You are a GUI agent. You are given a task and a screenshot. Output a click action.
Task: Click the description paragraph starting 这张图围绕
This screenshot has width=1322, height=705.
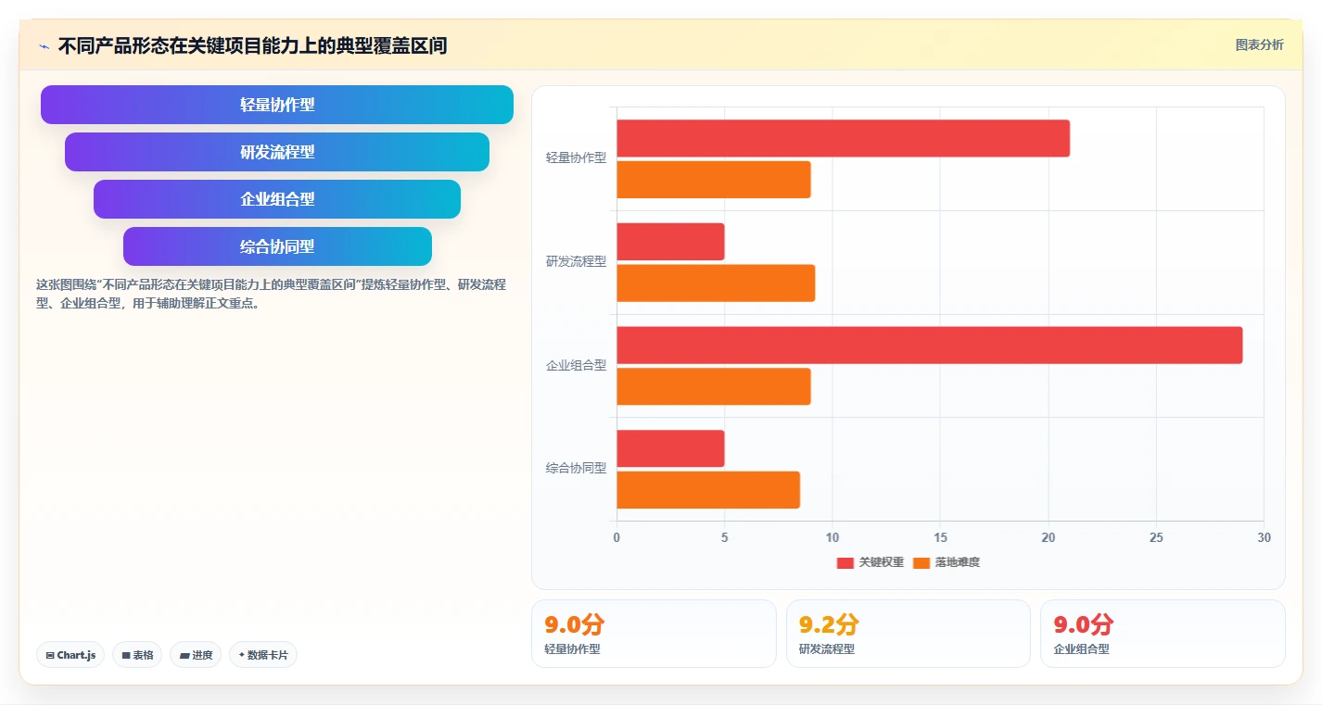point(272,294)
